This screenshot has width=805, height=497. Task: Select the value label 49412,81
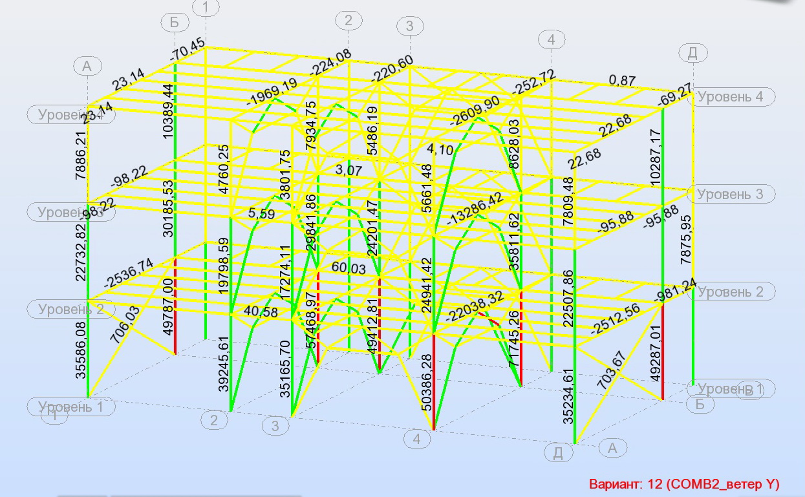pos(372,328)
